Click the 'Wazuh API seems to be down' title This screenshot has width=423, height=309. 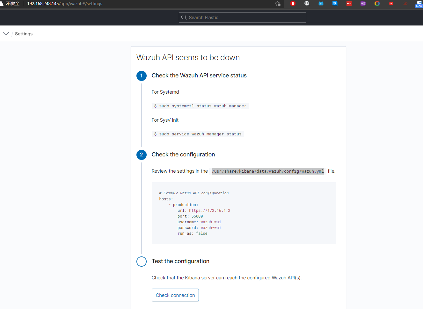click(188, 58)
